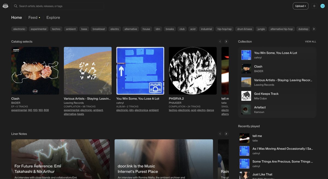Click the BADER artist name under Clash
Image resolution: width=328 pixels, height=179 pixels.
[16, 103]
